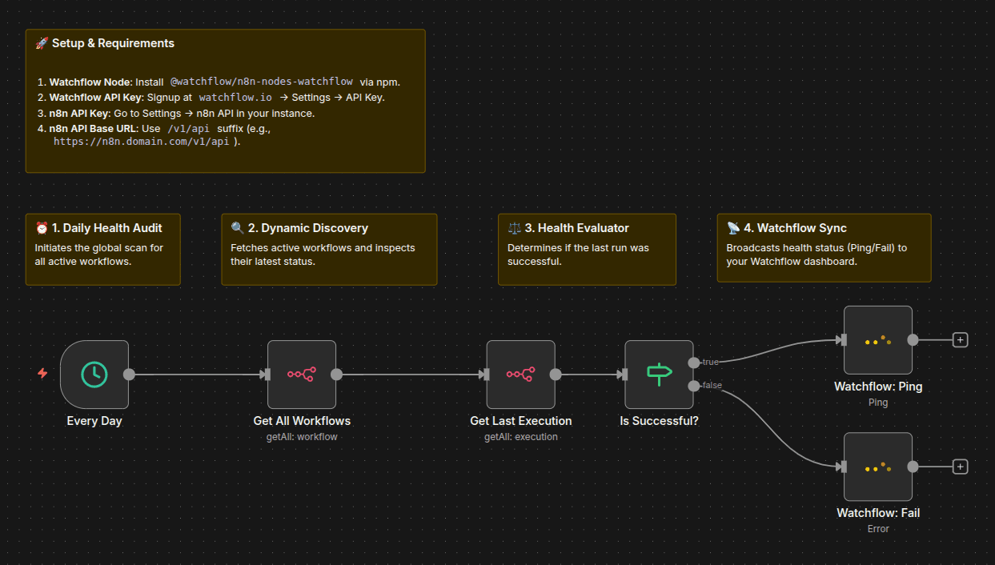Select the Watchflow Sync sticky note
995x565 pixels.
(824, 274)
